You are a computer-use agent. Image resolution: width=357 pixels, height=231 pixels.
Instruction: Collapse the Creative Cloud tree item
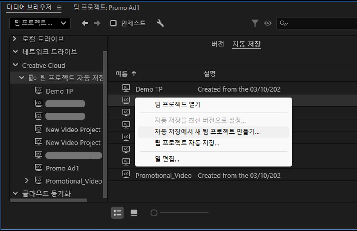tap(15, 65)
